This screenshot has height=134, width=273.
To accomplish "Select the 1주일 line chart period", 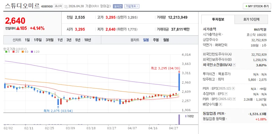I will pos(38,40).
